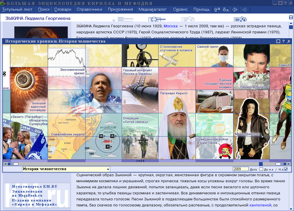
Task: Maximize the Исторические хроники panel
Action: pos(278,41)
